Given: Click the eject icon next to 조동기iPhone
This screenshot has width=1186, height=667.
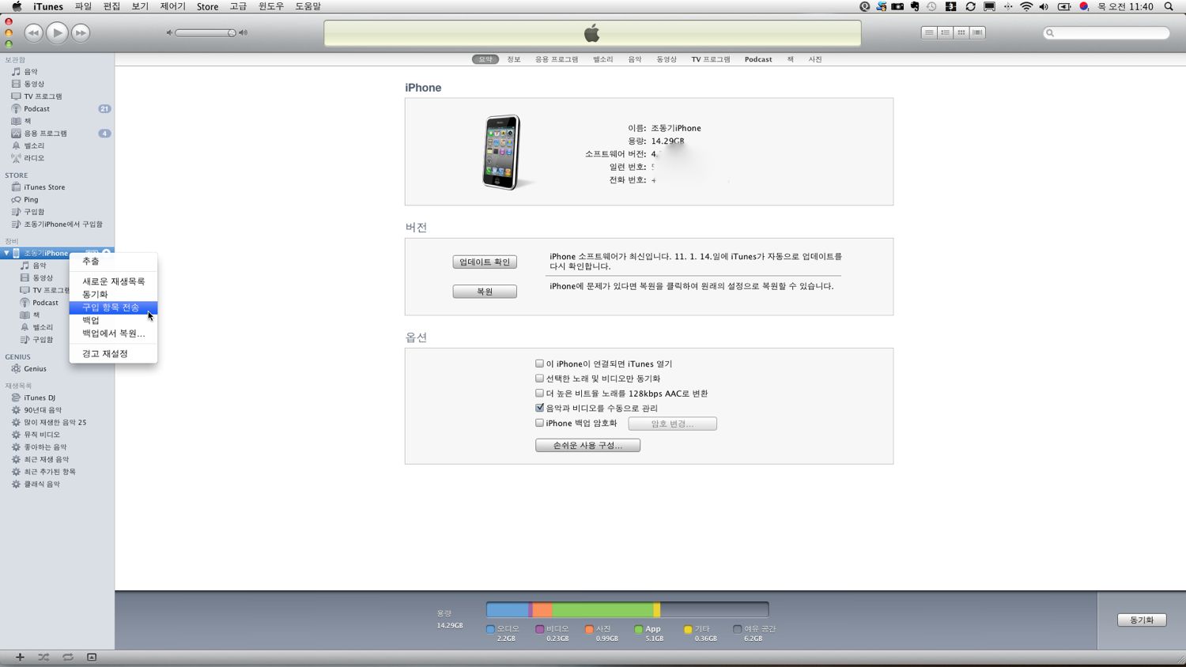Looking at the screenshot, I should point(106,253).
